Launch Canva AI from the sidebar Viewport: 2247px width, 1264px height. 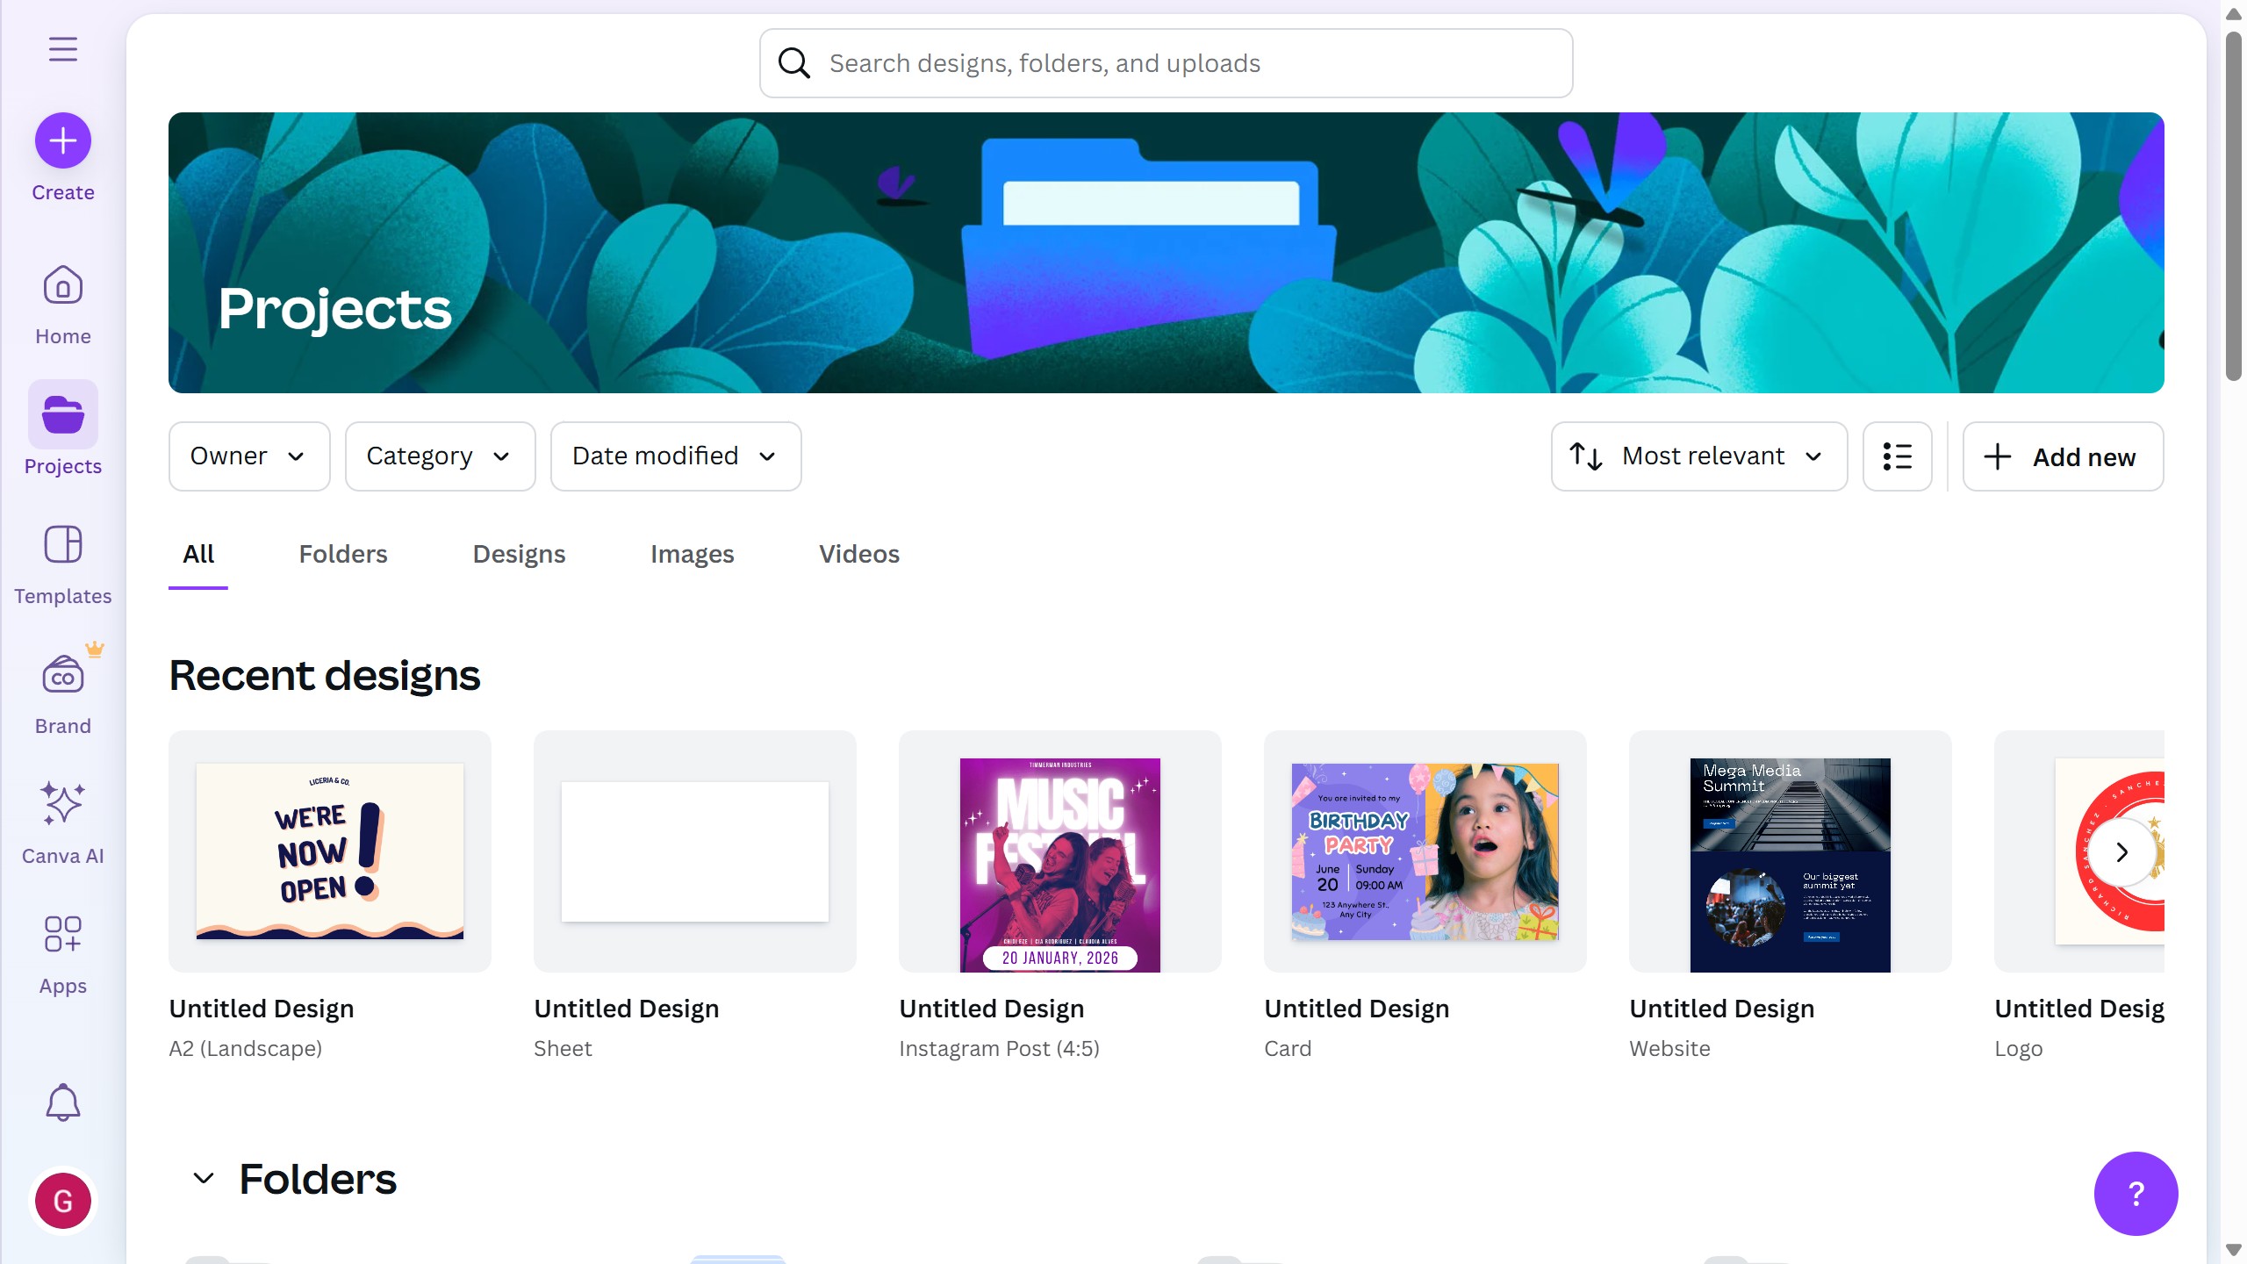tap(62, 822)
